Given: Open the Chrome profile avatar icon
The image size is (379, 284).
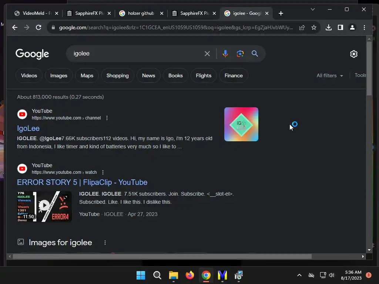Looking at the screenshot, I should [x=352, y=27].
